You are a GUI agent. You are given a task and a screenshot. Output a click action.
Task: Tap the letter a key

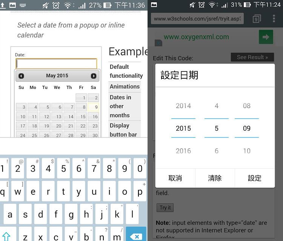10,214
